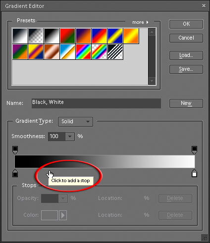Click the presets scrollbar up arrow
The image size is (210, 243).
(x=152, y=32)
